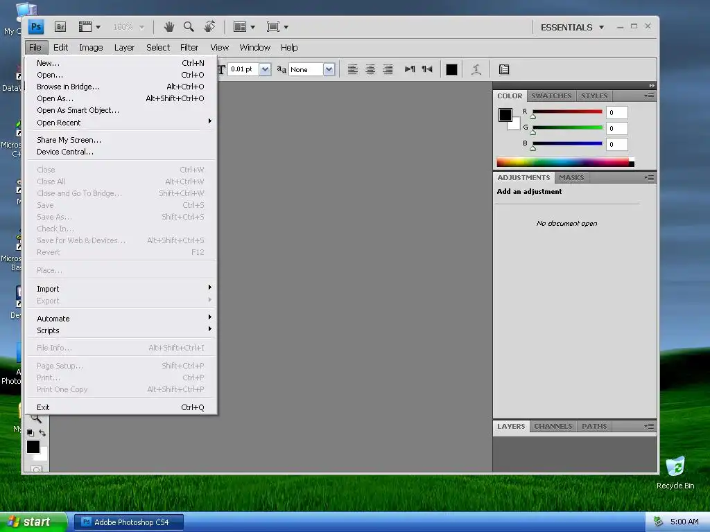
Task: Expand the Automate submenu
Action: pos(121,319)
